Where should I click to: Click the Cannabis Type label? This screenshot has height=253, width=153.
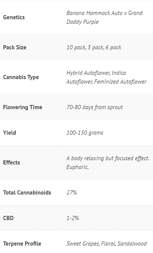(21, 77)
